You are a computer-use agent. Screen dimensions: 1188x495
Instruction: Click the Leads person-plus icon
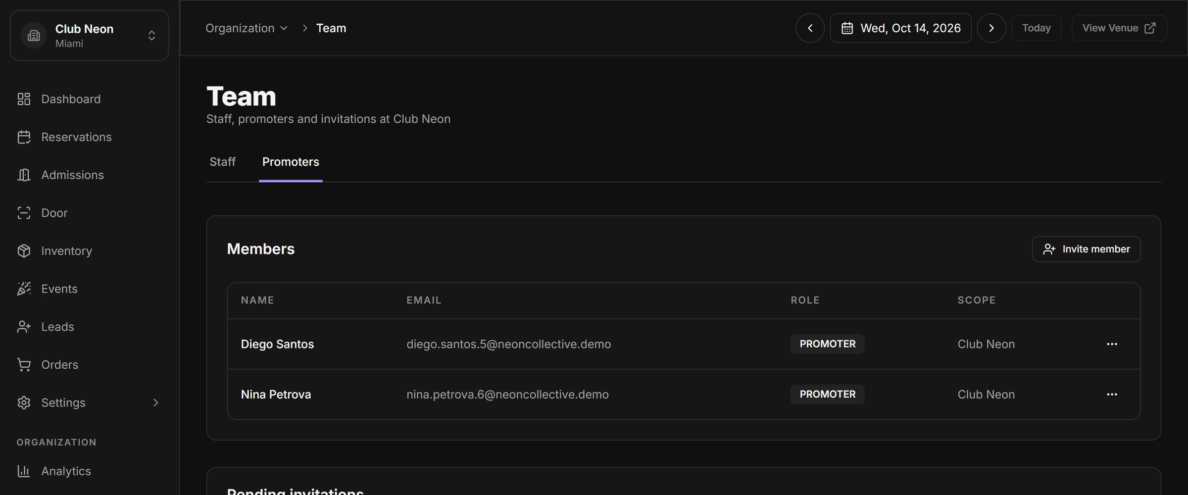tap(24, 327)
